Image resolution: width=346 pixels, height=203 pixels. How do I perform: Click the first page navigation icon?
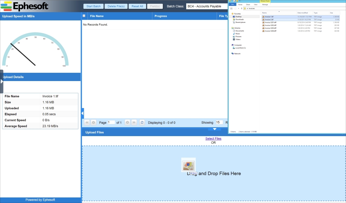(87, 122)
